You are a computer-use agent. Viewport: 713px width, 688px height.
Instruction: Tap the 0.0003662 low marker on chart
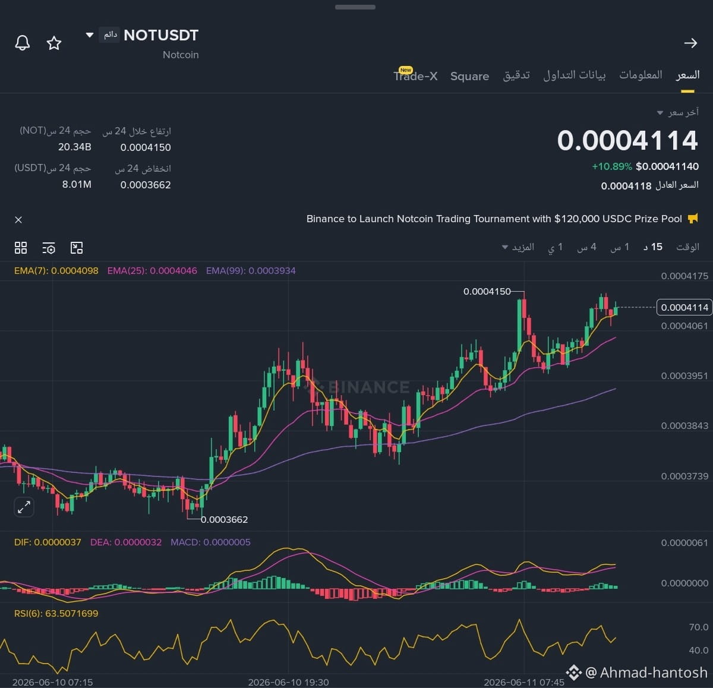click(224, 519)
